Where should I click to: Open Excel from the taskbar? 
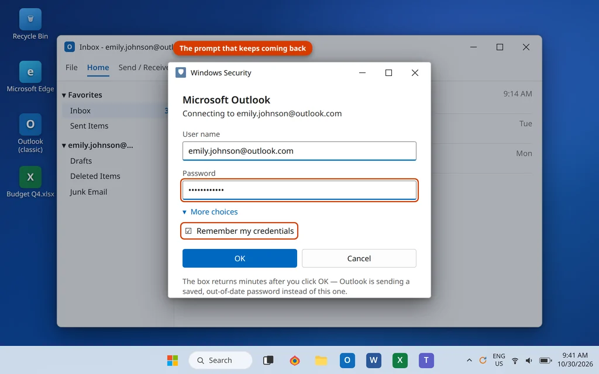[x=400, y=360]
